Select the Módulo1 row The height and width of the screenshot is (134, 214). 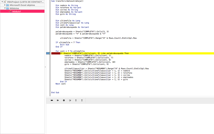[22, 11]
